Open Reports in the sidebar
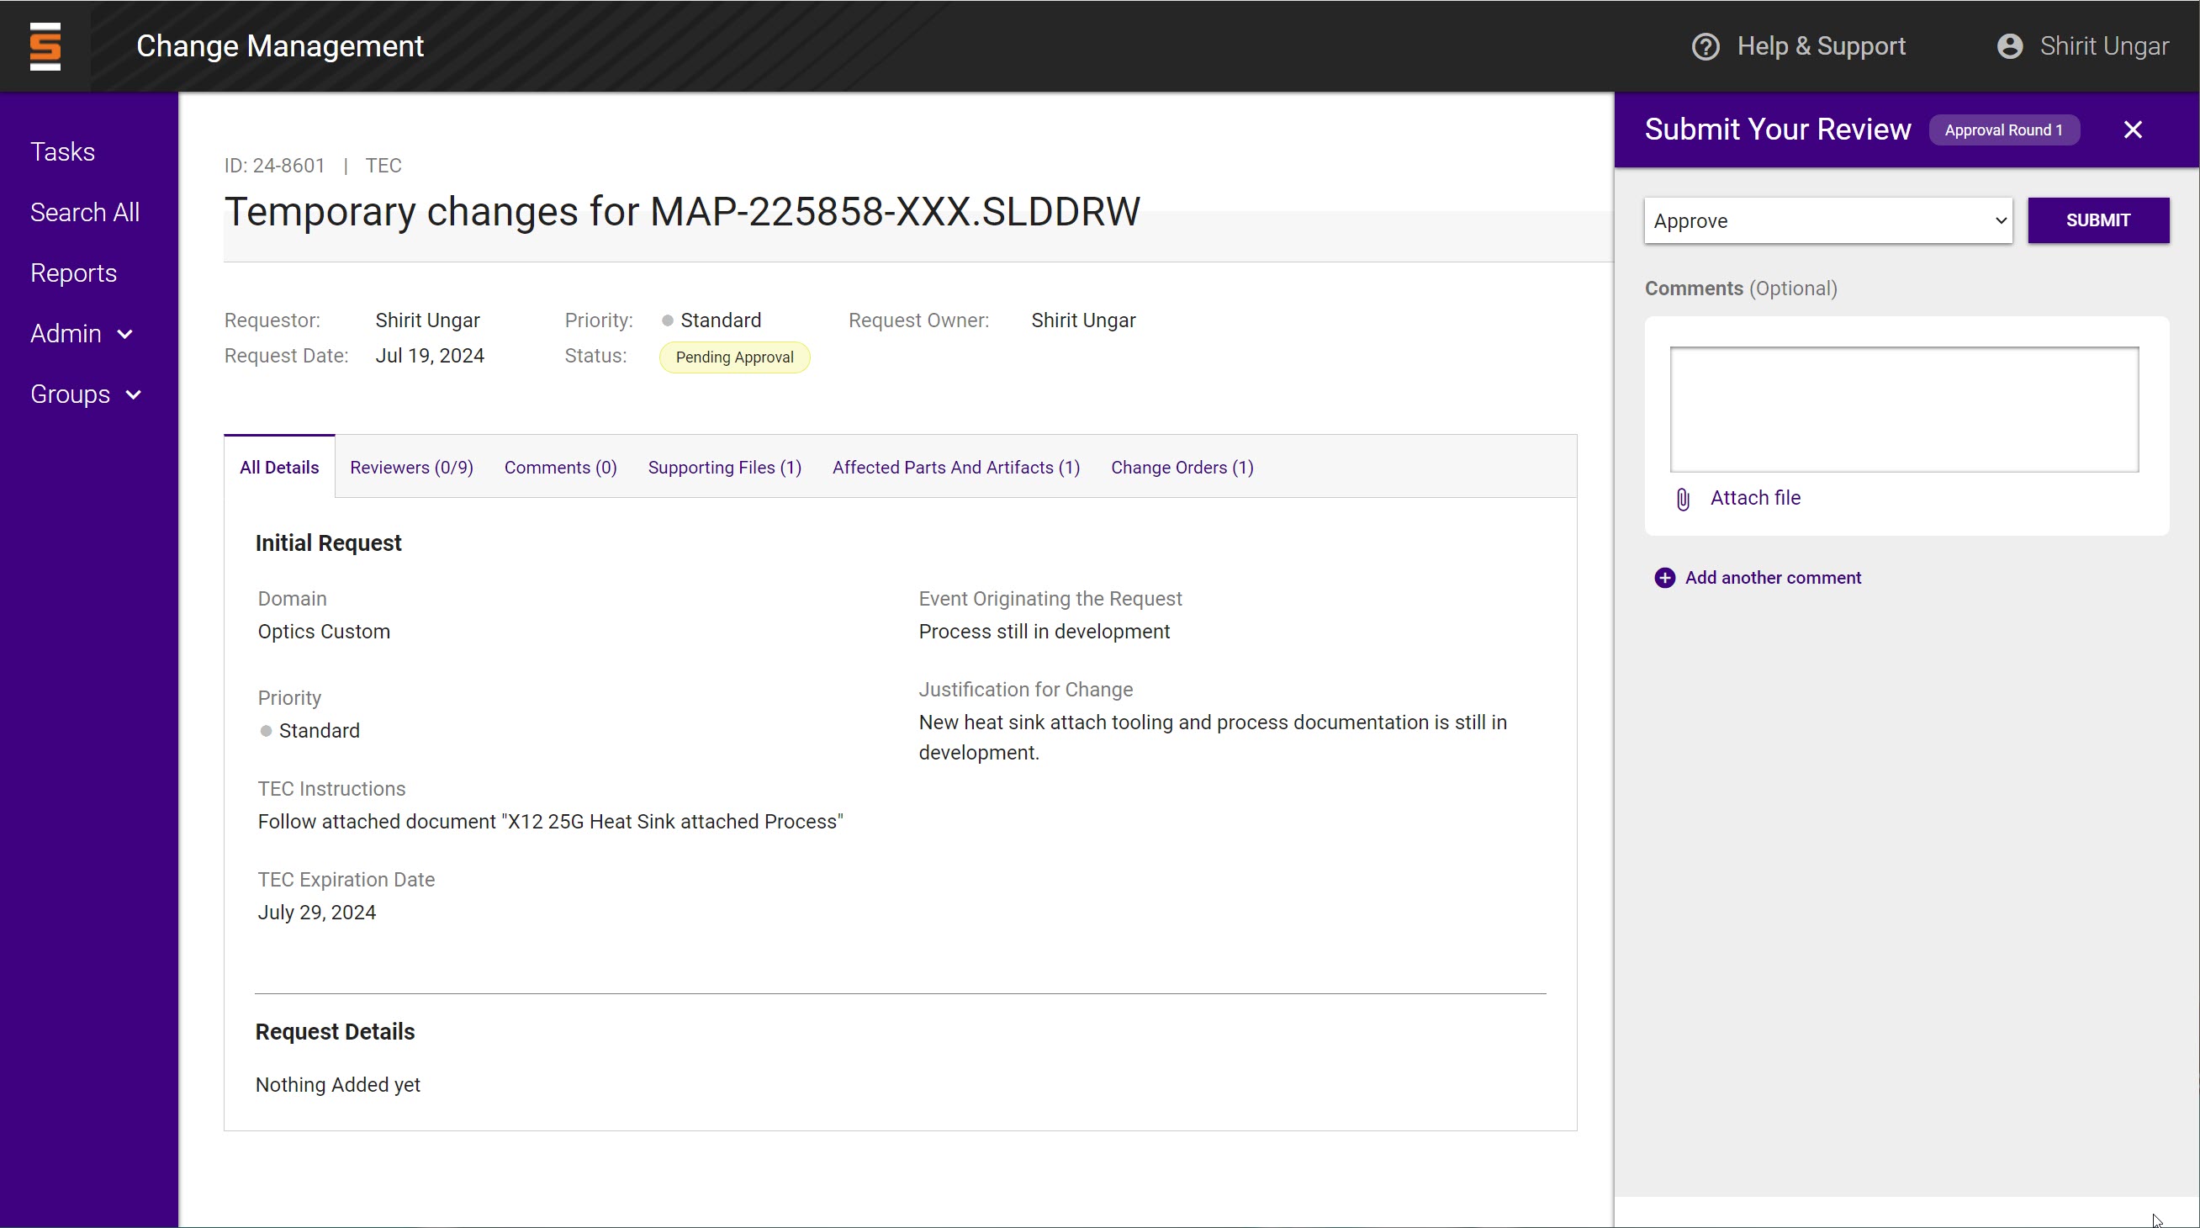The width and height of the screenshot is (2200, 1228). 73,273
